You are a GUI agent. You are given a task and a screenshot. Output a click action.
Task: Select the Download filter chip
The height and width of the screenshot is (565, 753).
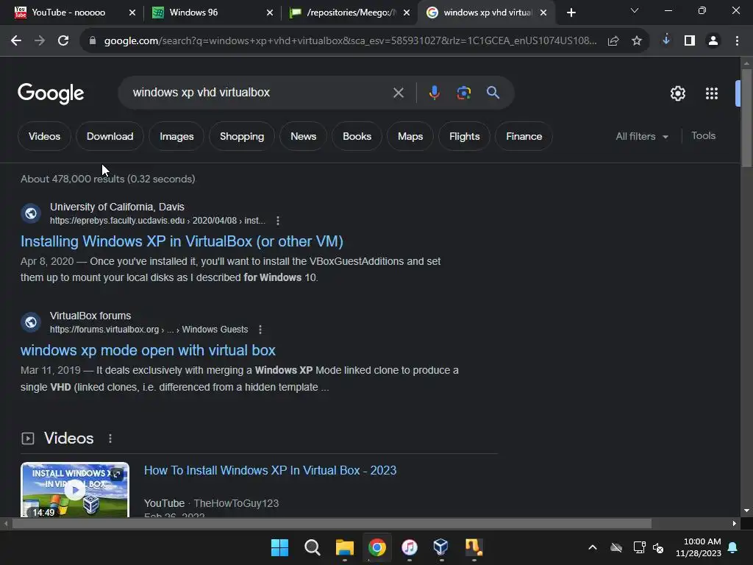pos(110,136)
